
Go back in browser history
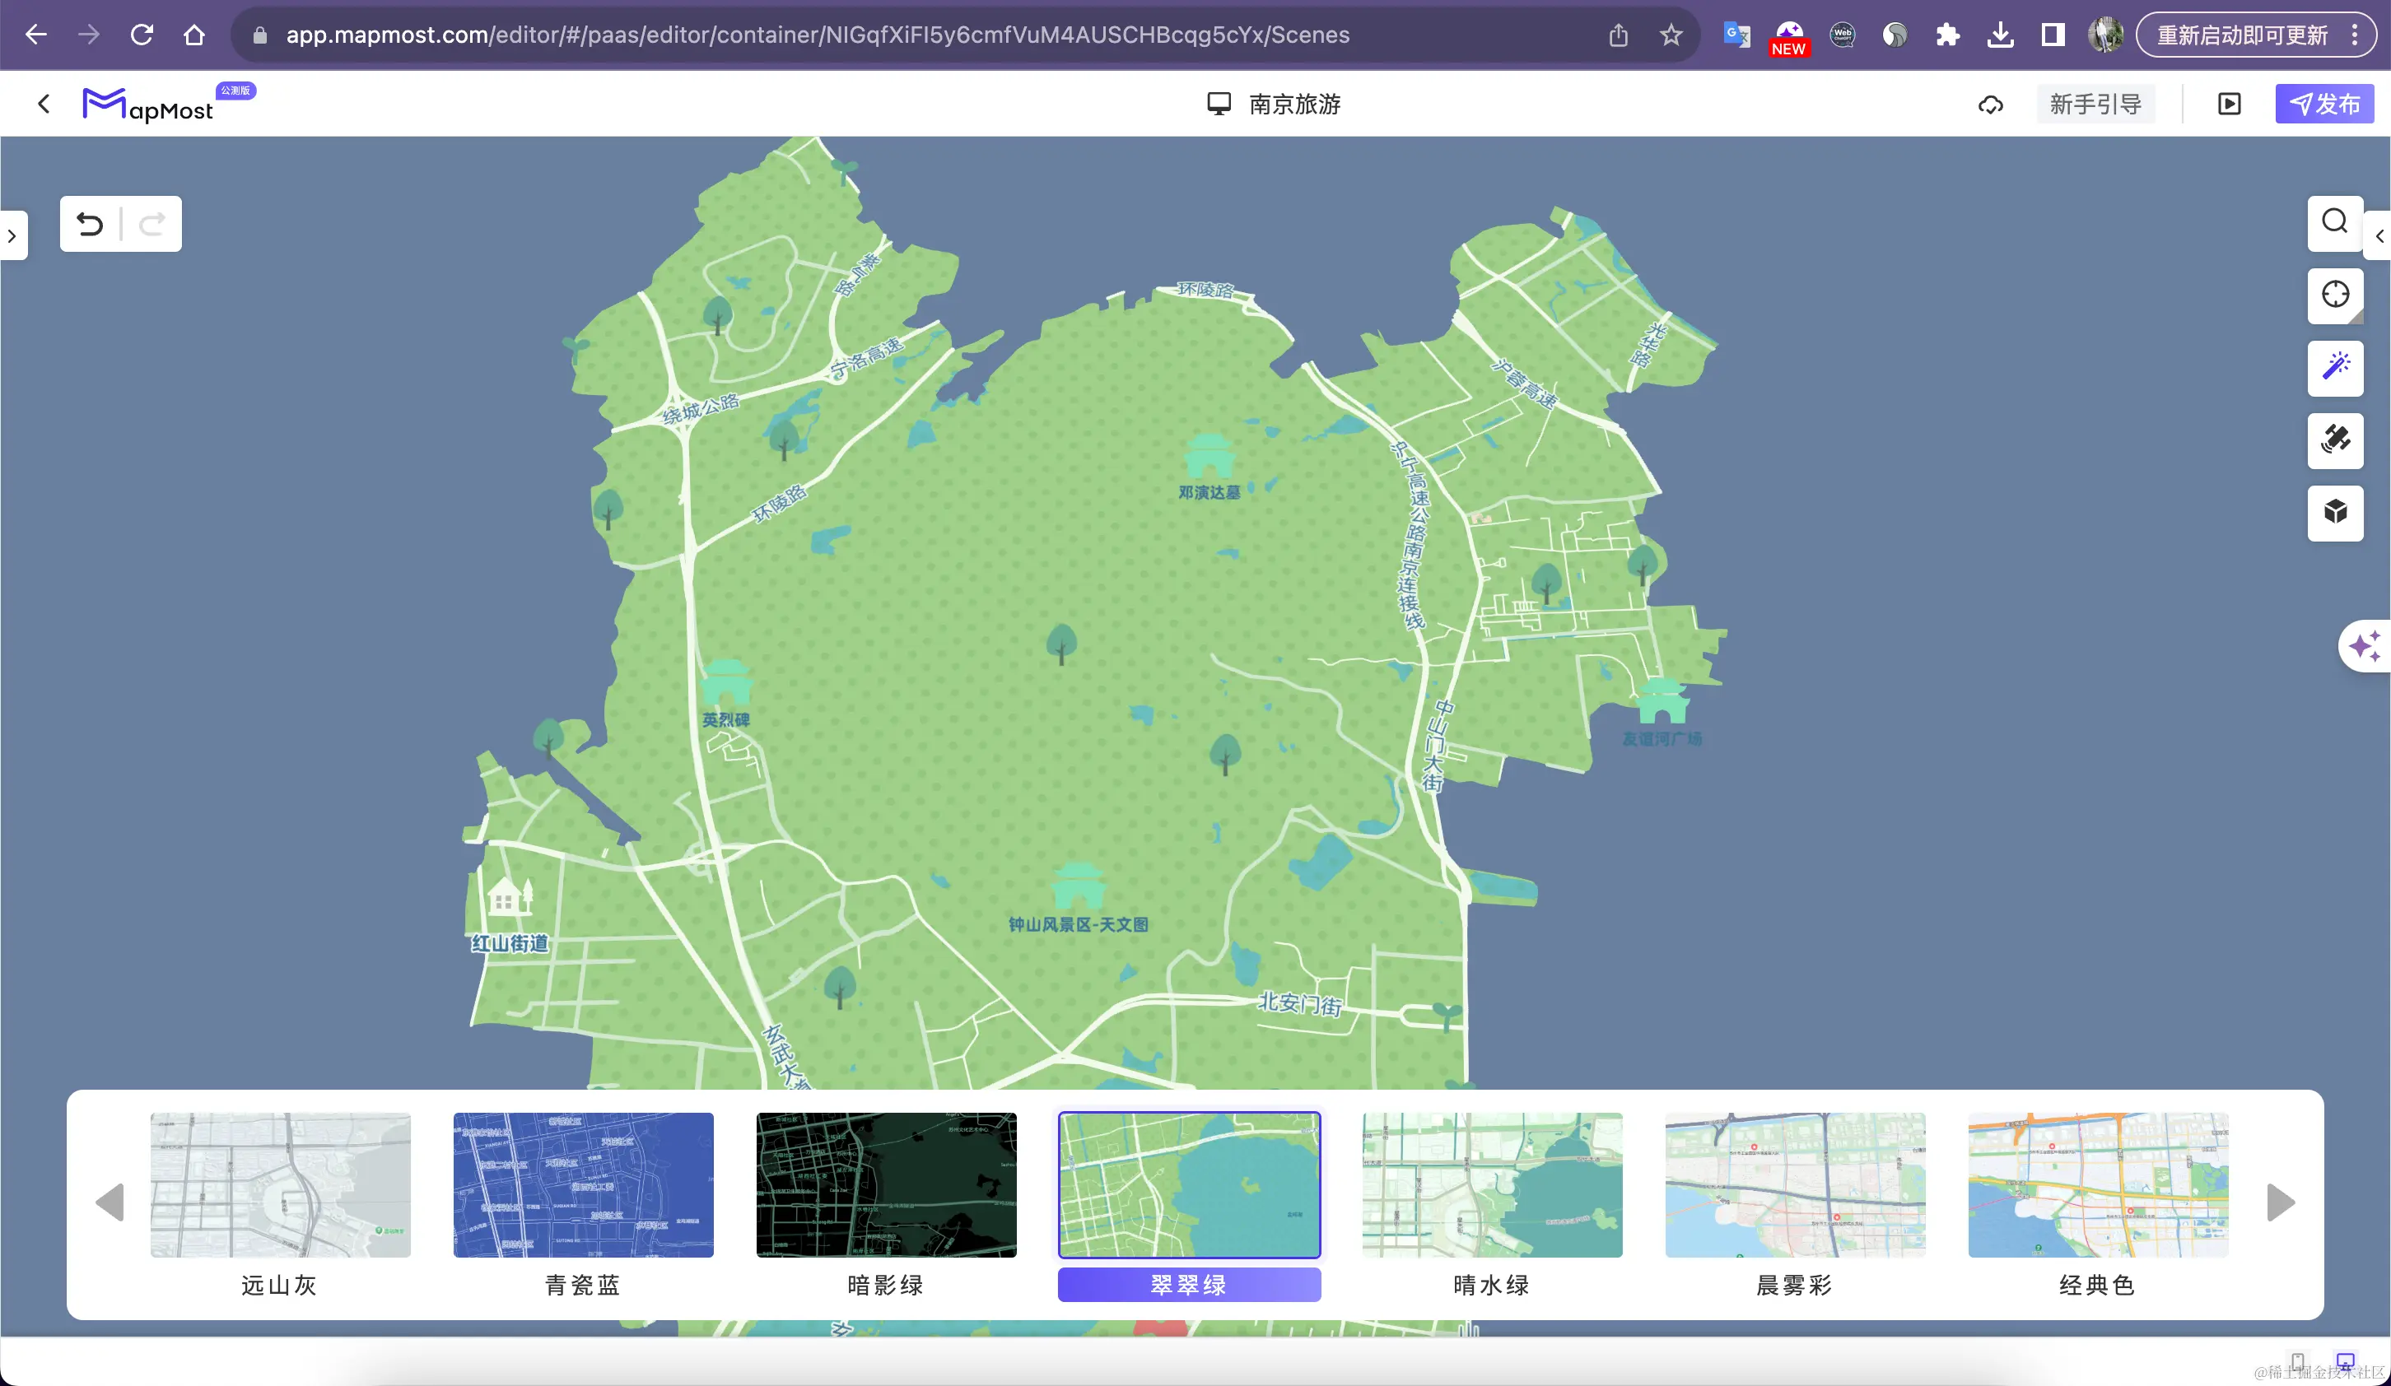[36, 35]
